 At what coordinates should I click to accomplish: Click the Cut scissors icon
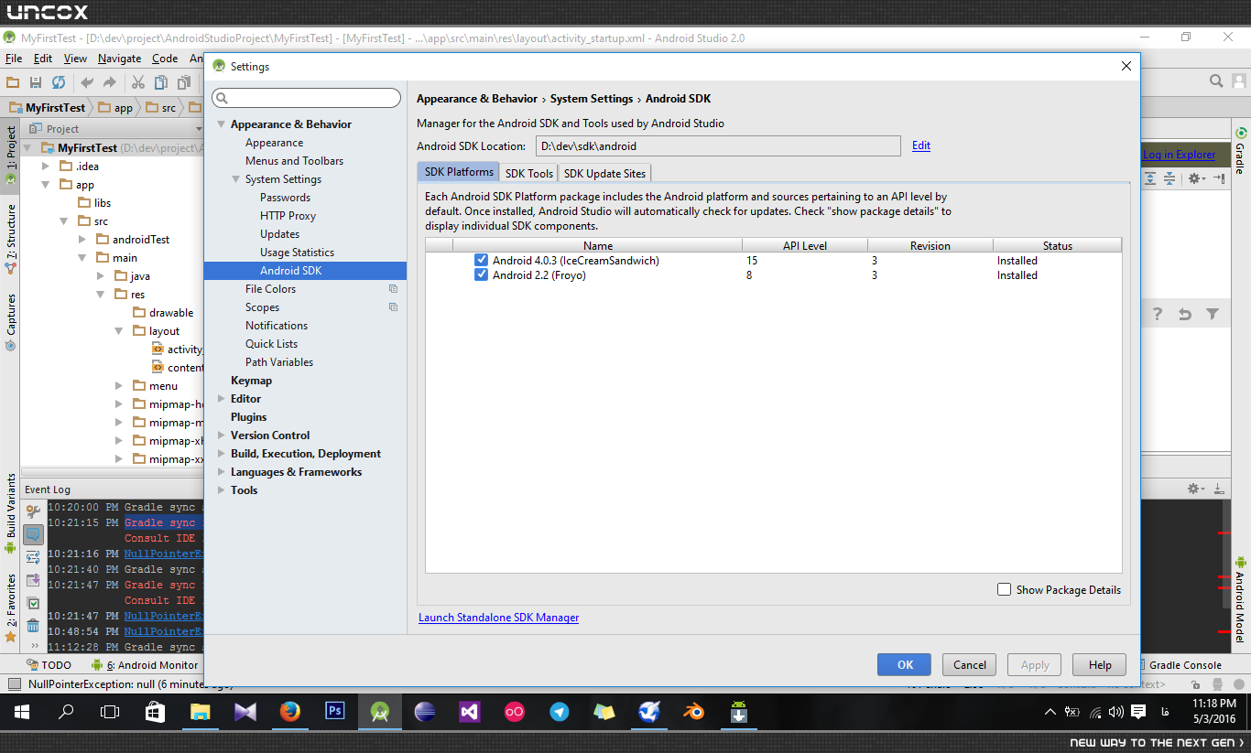138,82
